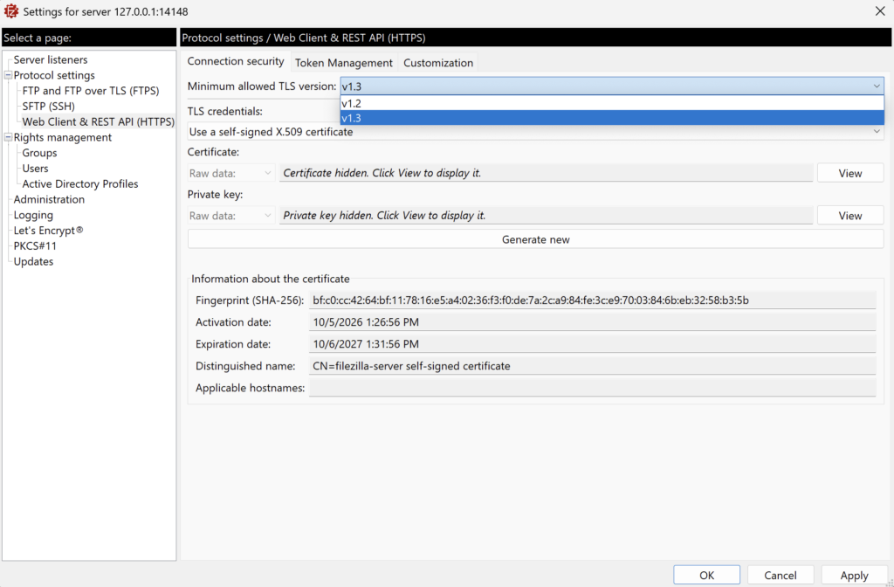
Task: Click the SHA-256 fingerprint value field
Action: tap(592, 300)
